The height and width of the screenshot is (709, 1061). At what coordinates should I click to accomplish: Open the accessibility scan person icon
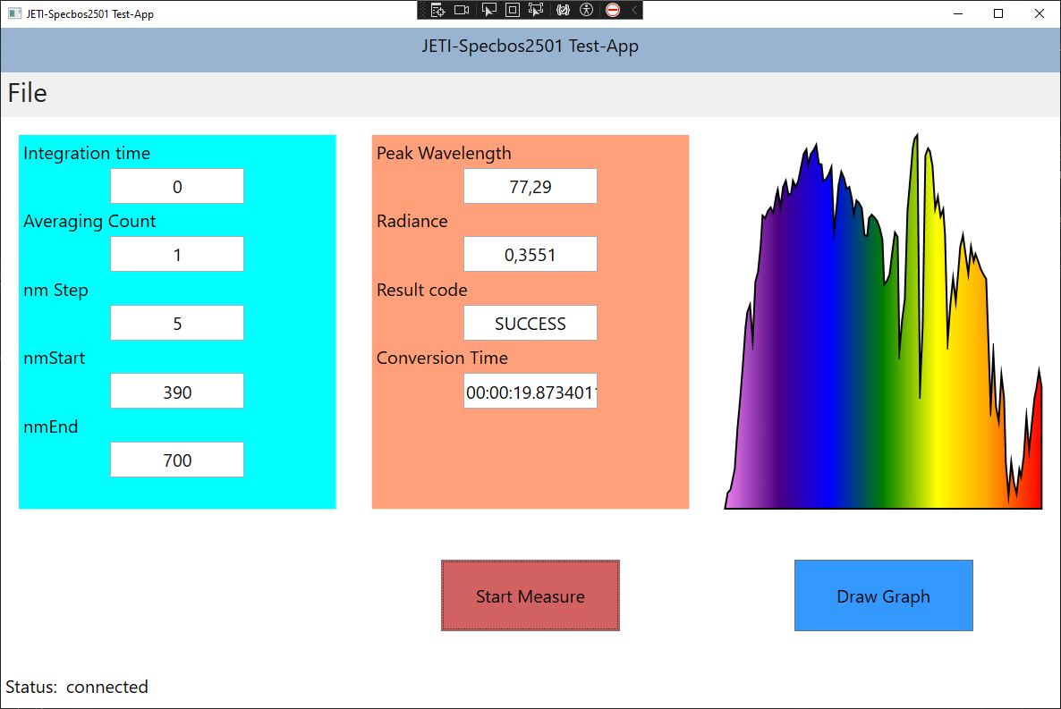point(587,10)
